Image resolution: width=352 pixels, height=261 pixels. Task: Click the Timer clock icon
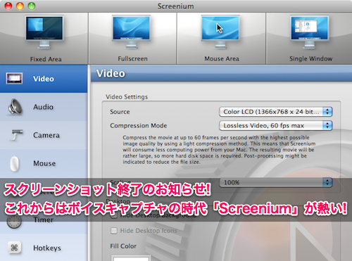[14, 221]
